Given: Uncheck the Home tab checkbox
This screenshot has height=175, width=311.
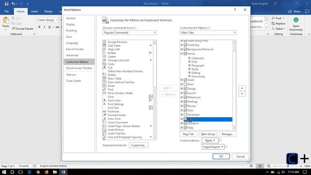Looking at the screenshot, I should point(185,53).
